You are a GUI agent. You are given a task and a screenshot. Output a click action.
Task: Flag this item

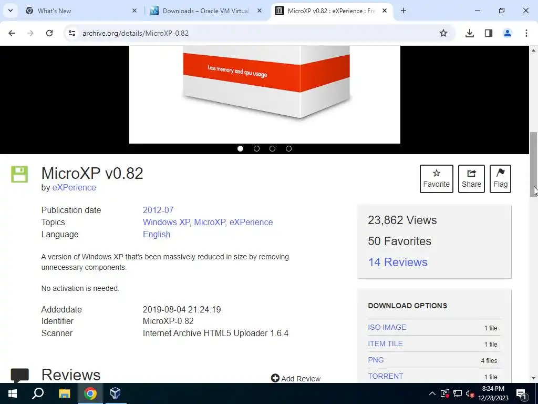point(500,179)
